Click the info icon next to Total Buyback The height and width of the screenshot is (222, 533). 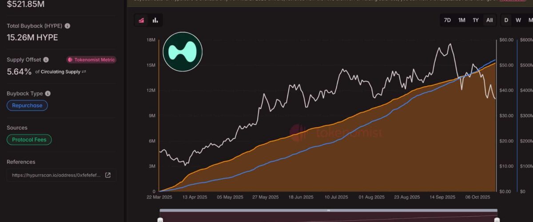[67, 26]
